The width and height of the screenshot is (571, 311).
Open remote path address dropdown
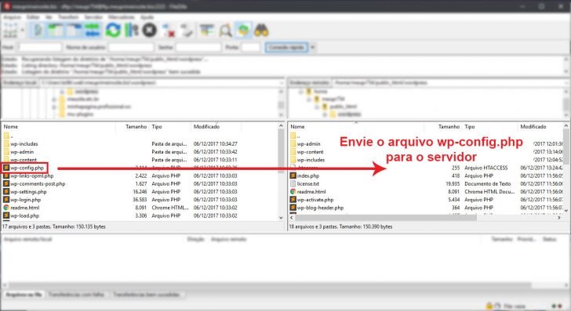[567, 83]
